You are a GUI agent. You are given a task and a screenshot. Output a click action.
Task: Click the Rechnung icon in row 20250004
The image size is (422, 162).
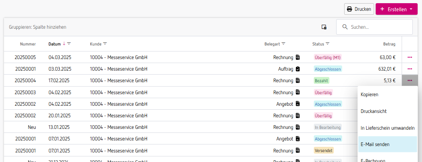click(298, 80)
